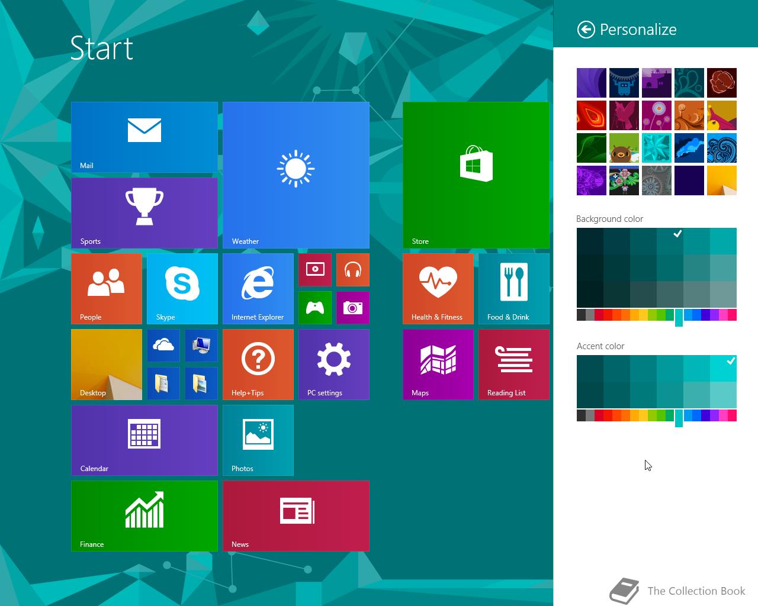This screenshot has height=606, width=758.
Task: Open the small OneDrive cloud tile
Action: coord(163,346)
